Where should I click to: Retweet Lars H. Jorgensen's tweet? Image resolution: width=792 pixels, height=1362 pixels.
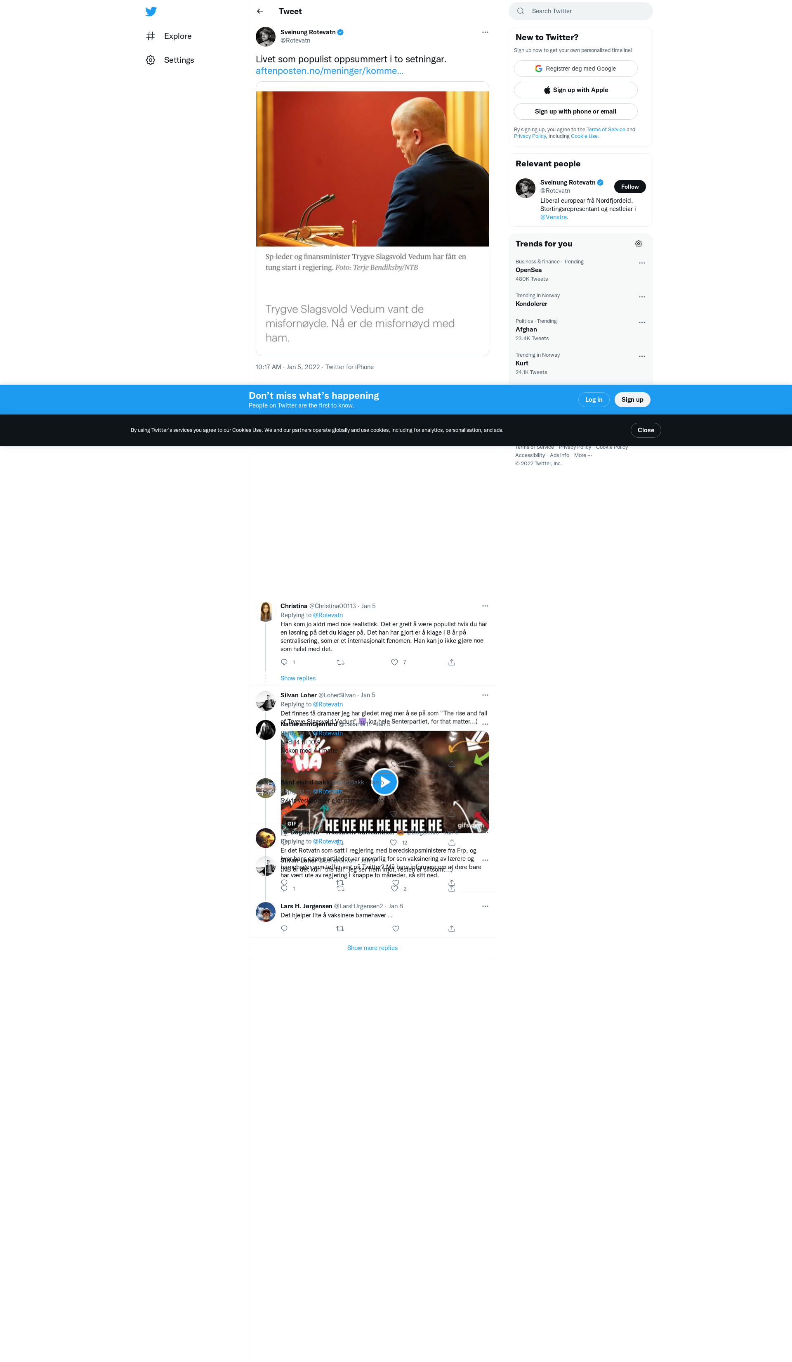340,929
